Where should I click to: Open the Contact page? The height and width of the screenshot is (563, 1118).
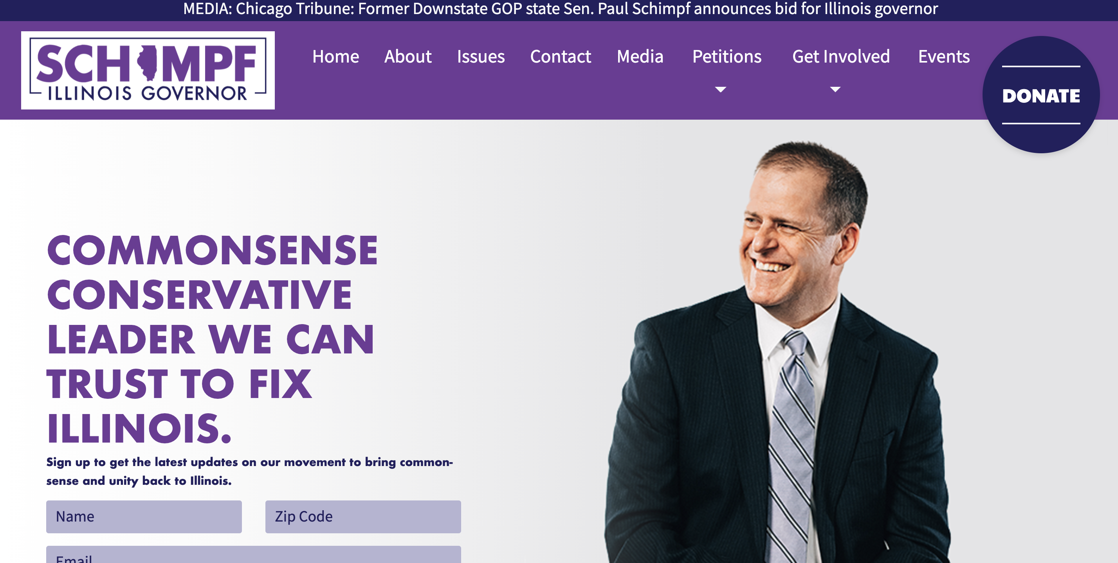pos(560,56)
